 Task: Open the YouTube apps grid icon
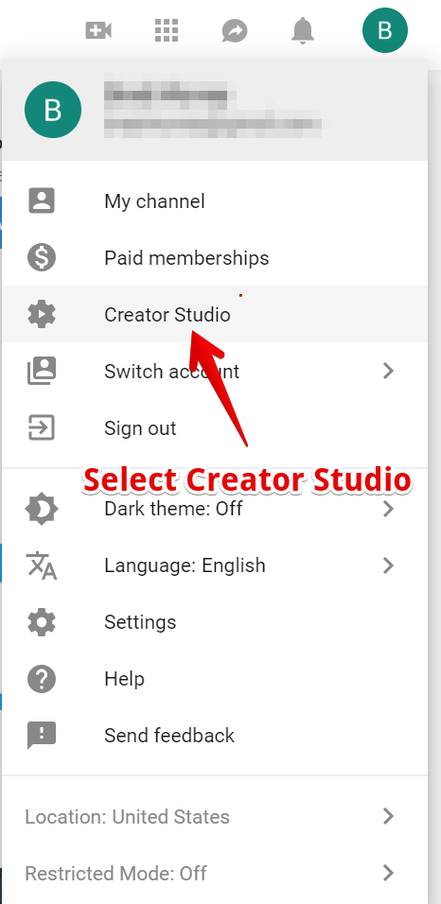tap(167, 30)
